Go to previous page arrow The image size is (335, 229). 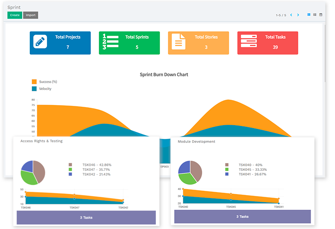(x=291, y=15)
